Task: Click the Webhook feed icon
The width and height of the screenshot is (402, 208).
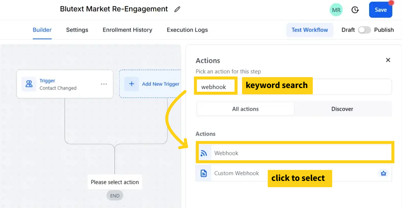Action: point(203,153)
